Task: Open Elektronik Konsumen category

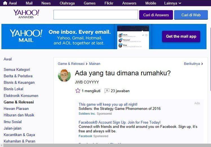Action: click(x=21, y=96)
